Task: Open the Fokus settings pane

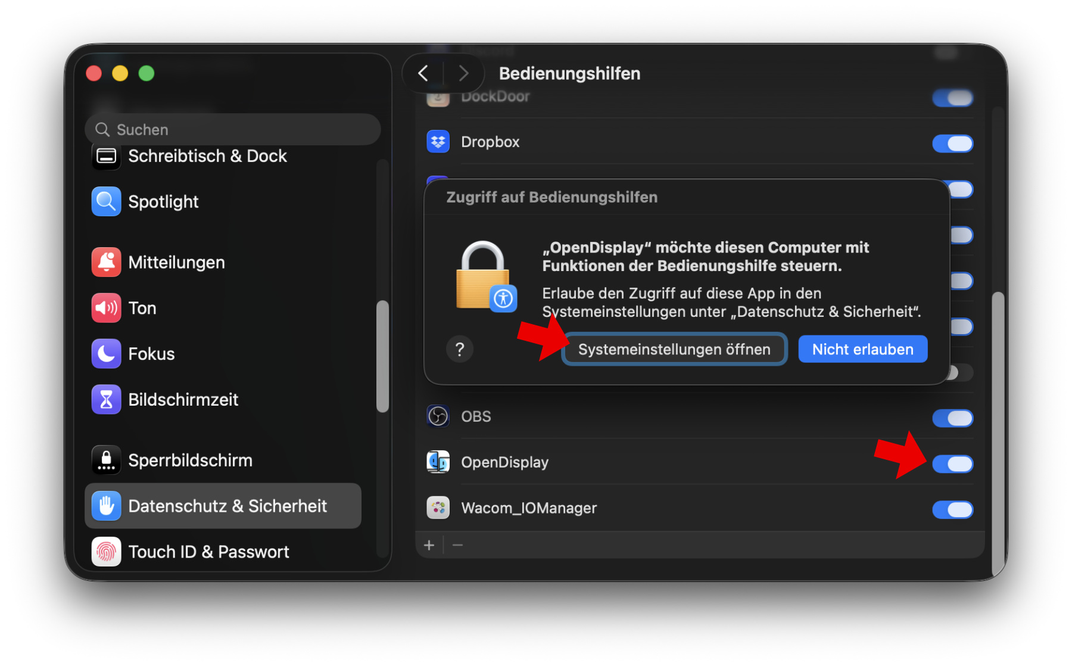Action: click(223, 354)
